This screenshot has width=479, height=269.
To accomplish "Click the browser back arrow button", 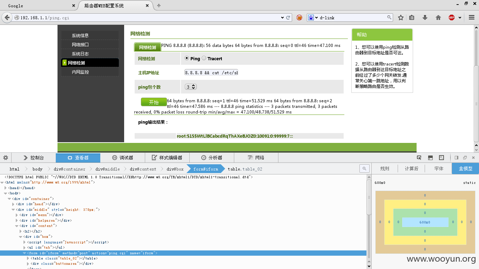I will point(7,18).
